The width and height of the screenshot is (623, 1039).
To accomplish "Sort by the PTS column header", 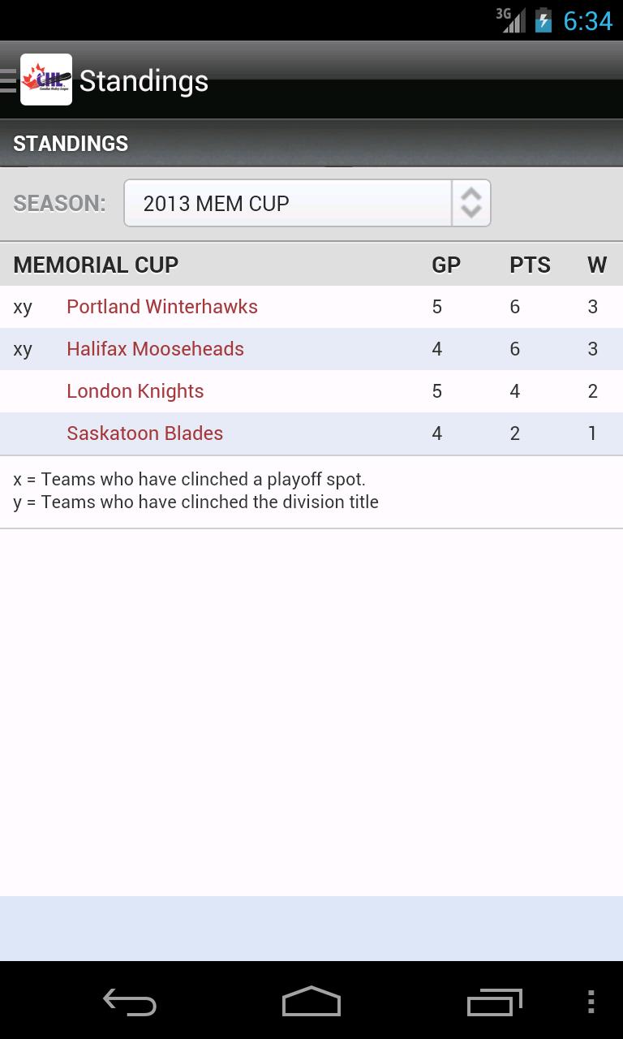I will pos(530,265).
